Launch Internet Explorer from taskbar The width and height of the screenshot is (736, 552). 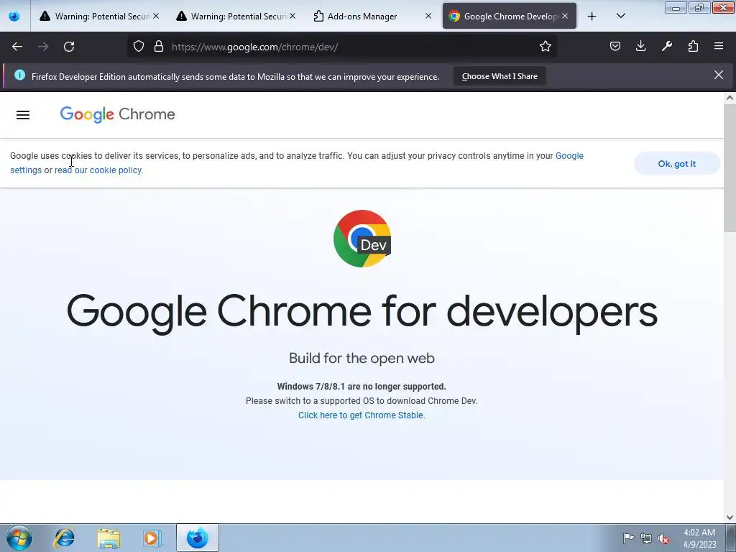[x=64, y=538]
